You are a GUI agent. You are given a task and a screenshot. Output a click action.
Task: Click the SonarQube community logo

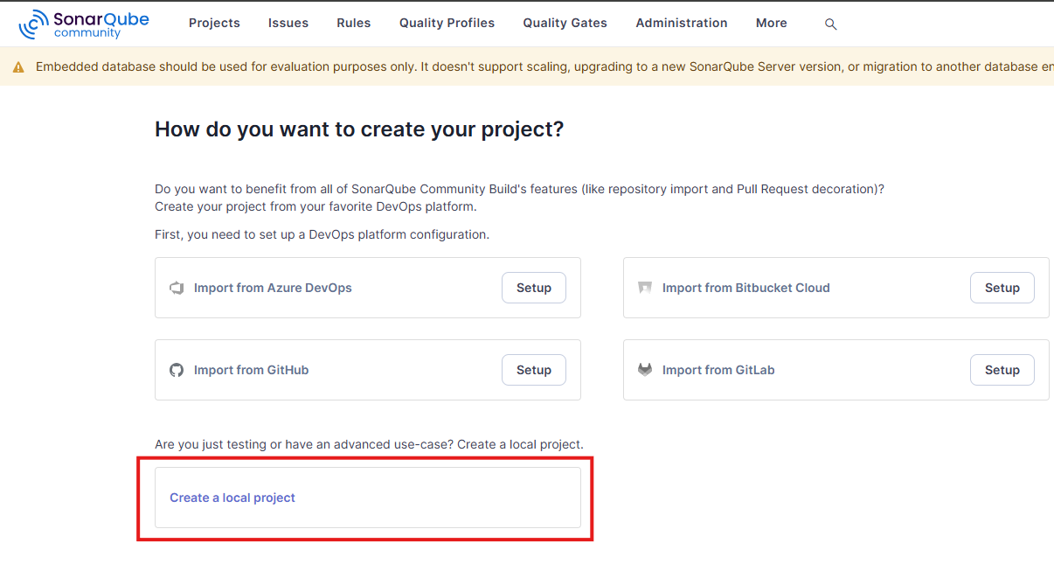point(84,24)
